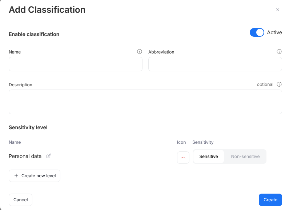The width and height of the screenshot is (289, 210).
Task: Click into the Abbreviation input field
Action: tap(215, 64)
